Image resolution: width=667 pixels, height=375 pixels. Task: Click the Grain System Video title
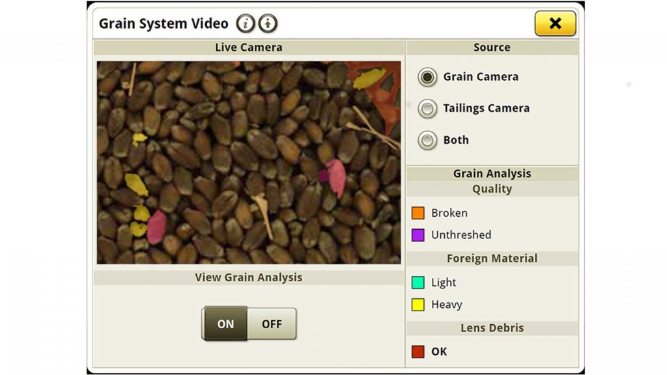[x=163, y=23]
